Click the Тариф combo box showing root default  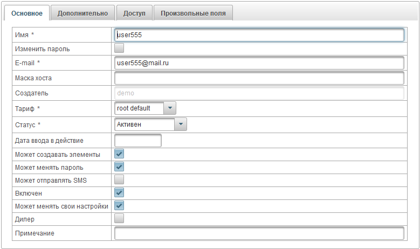point(139,108)
